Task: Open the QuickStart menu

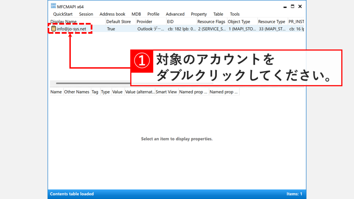Action: (x=63, y=14)
